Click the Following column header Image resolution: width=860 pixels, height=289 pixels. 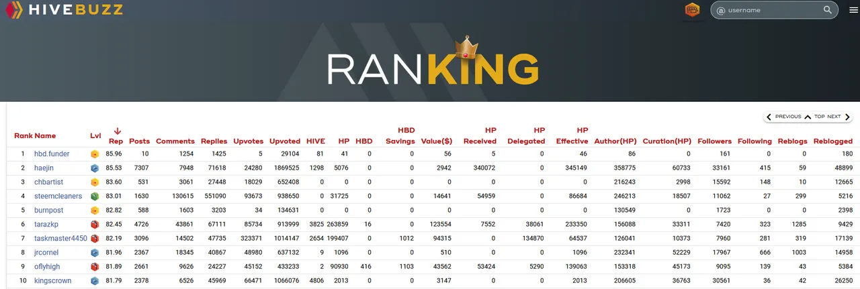[755, 141]
